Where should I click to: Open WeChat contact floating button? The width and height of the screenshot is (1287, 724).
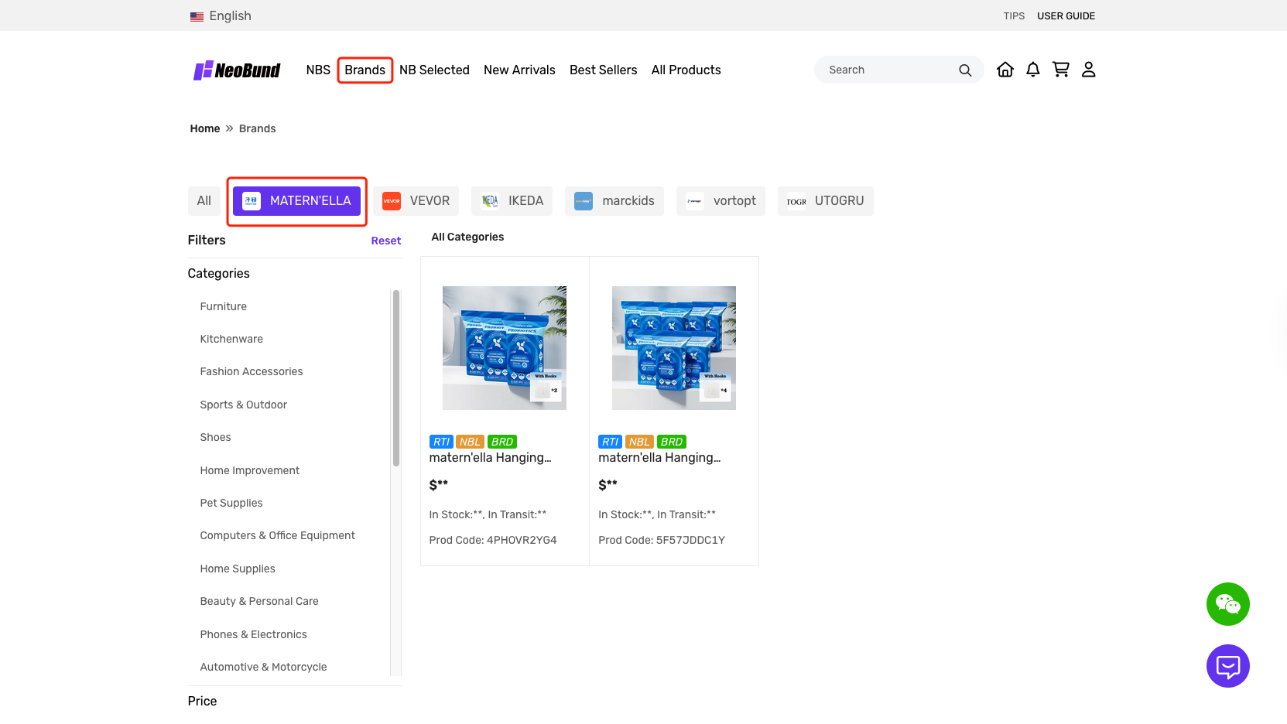[x=1228, y=604]
